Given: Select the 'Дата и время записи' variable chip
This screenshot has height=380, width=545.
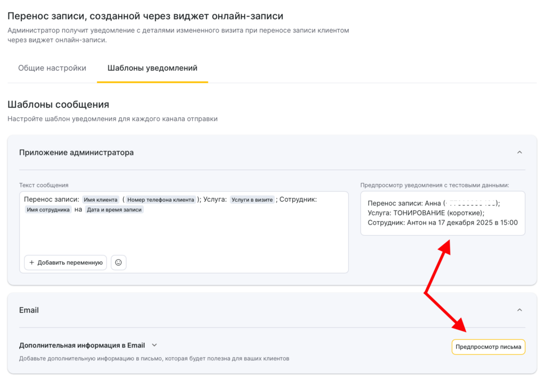Looking at the screenshot, I should 114,210.
